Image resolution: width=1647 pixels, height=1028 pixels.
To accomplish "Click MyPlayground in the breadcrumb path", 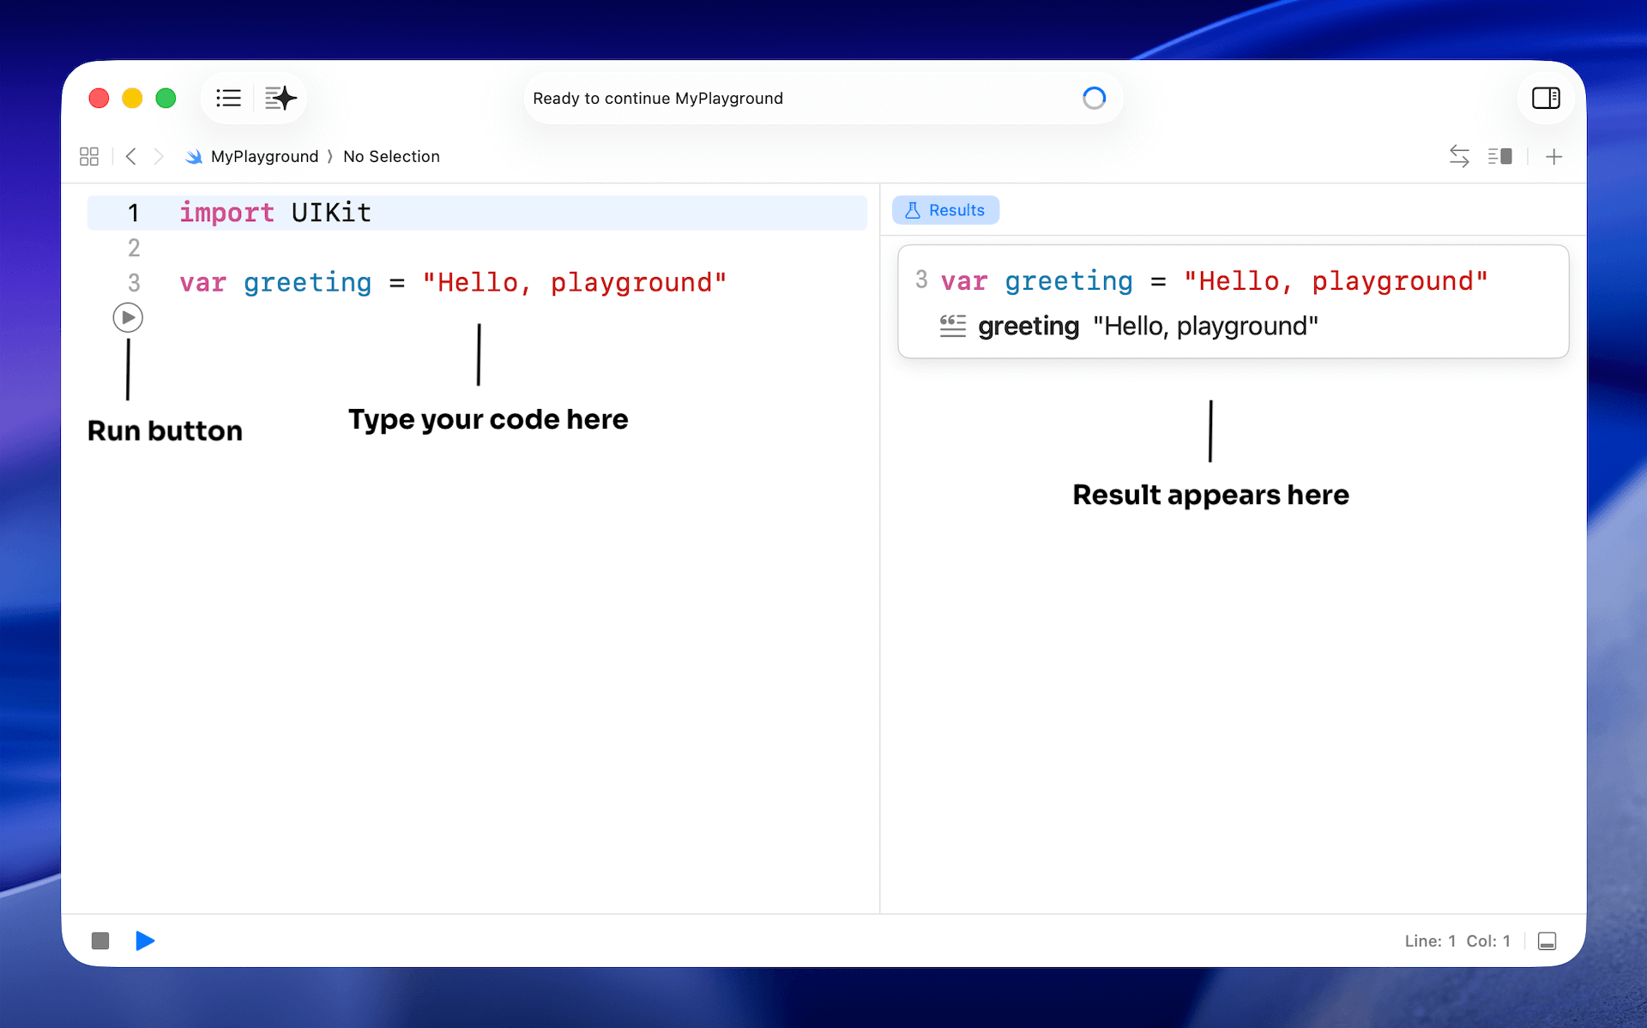I will (264, 156).
